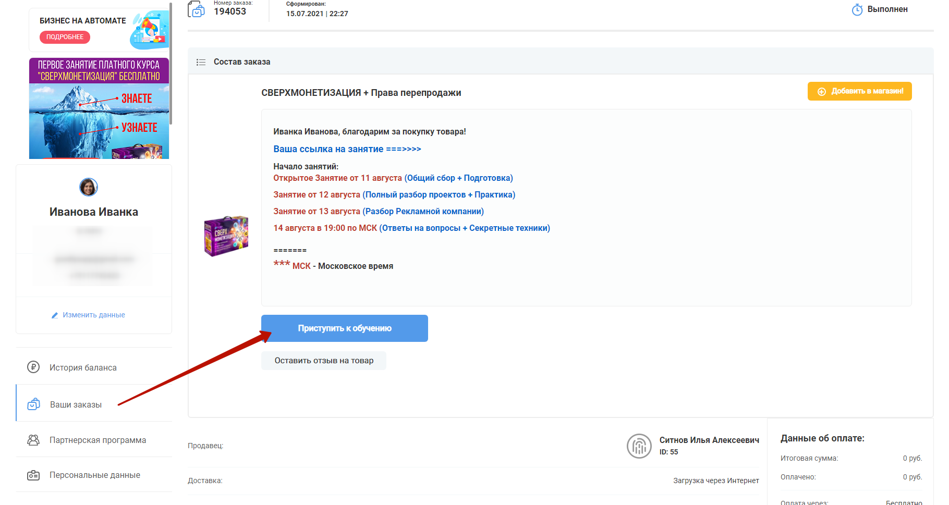This screenshot has height=505, width=949.
Task: Click Открытое Занятие от 11 августа line
Action: (x=393, y=178)
